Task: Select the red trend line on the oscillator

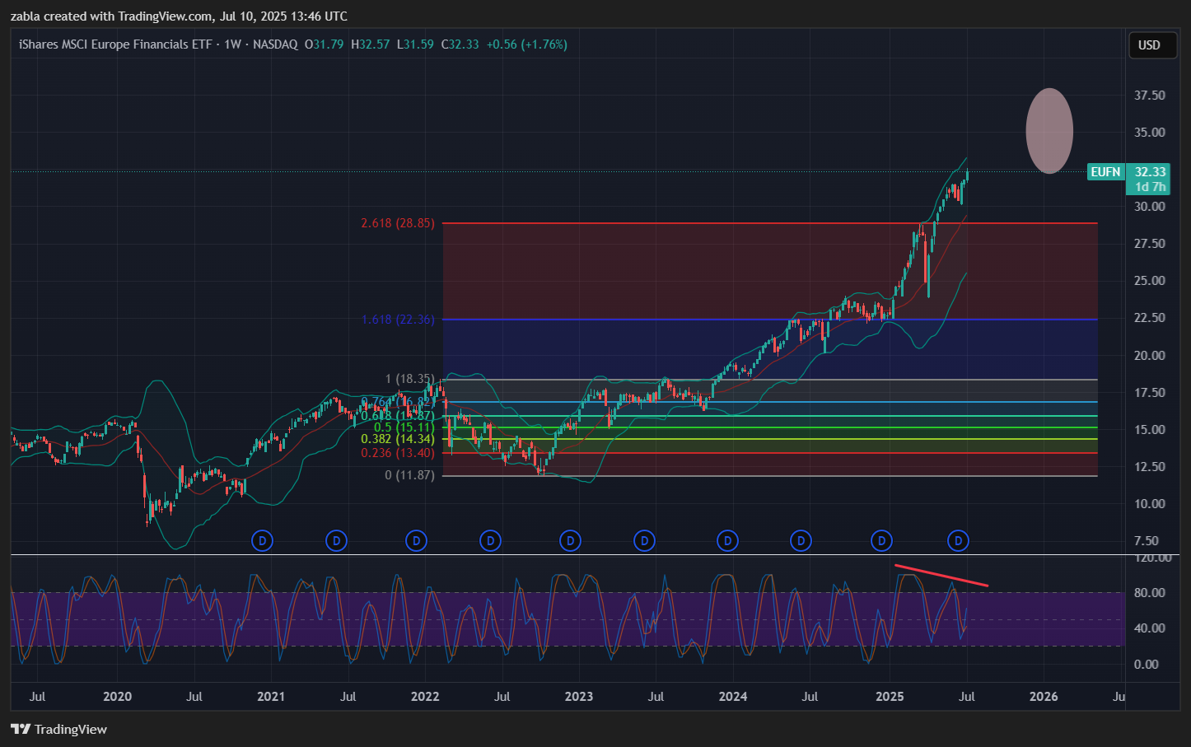Action: [x=941, y=575]
